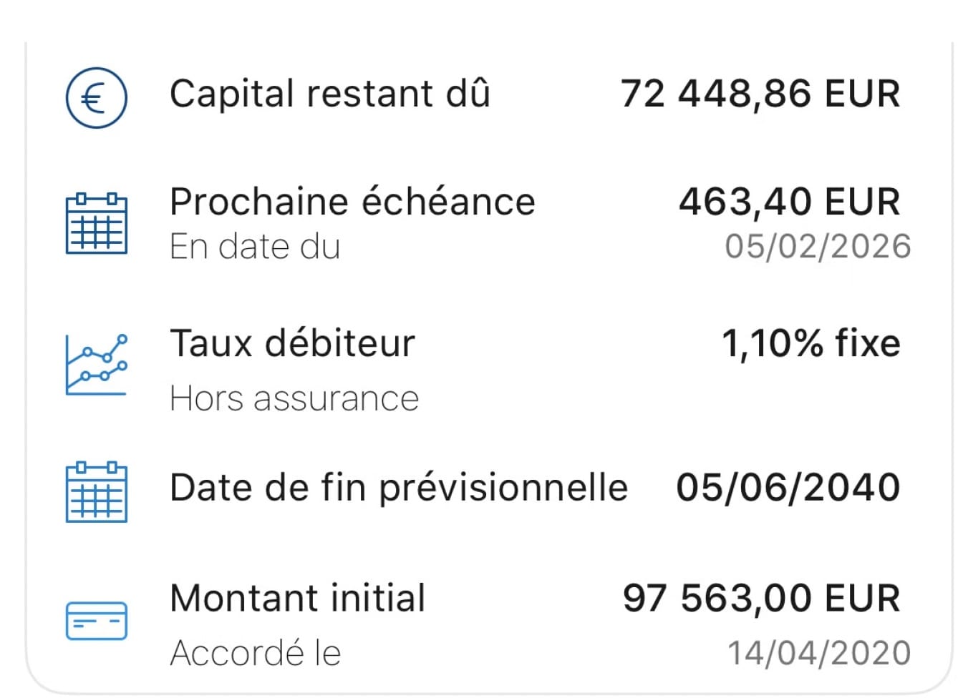
Task: Select the Montant initial label
Action: [298, 598]
